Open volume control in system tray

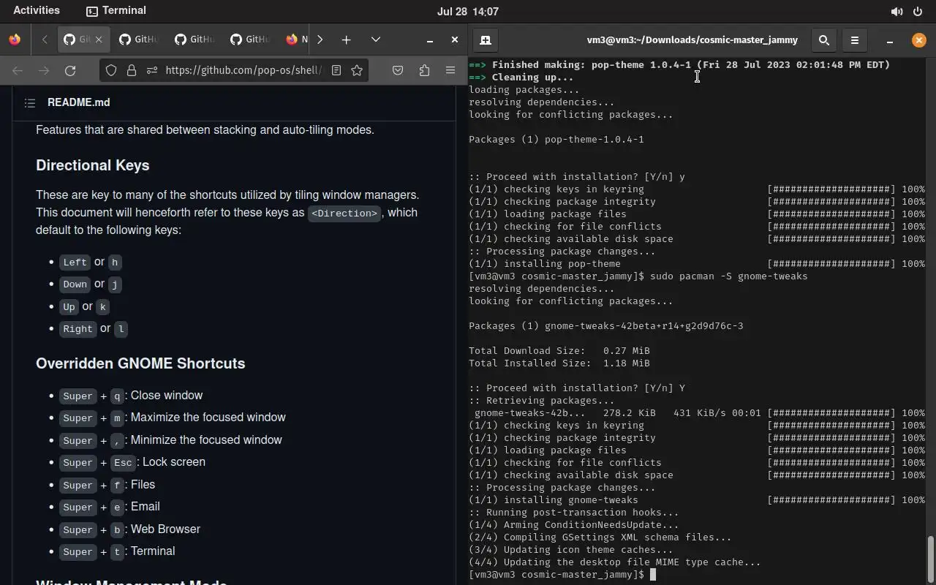point(897,12)
